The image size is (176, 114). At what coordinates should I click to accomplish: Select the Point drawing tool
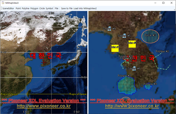tap(18, 8)
